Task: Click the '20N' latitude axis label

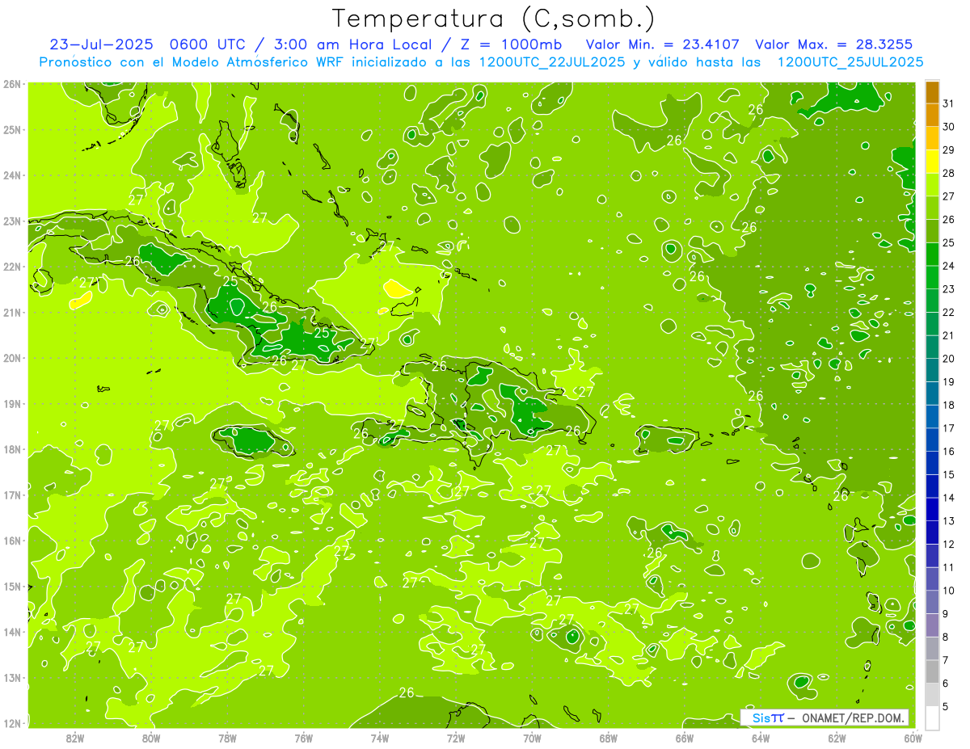Action: [11, 358]
